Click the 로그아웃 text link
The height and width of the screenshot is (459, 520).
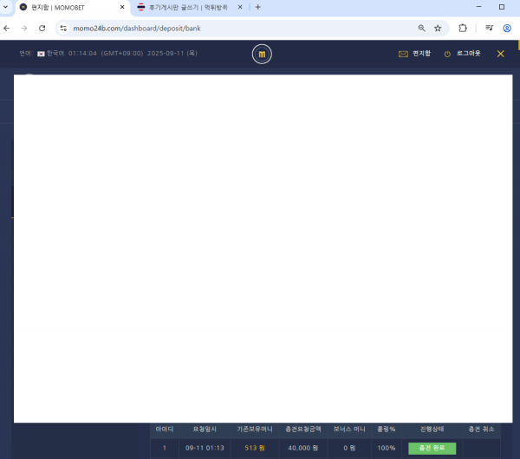468,54
